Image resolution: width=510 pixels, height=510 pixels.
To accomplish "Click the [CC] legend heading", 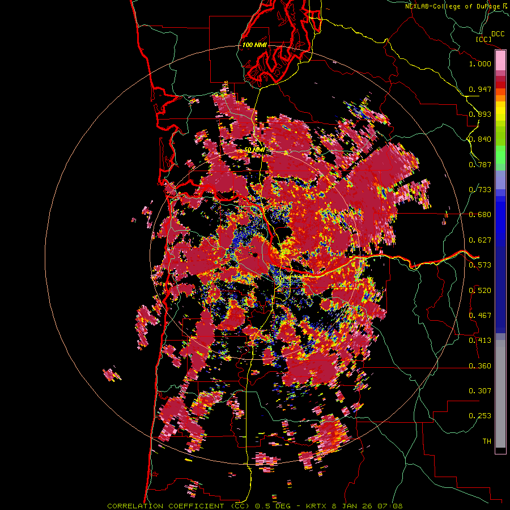I will click(484, 39).
